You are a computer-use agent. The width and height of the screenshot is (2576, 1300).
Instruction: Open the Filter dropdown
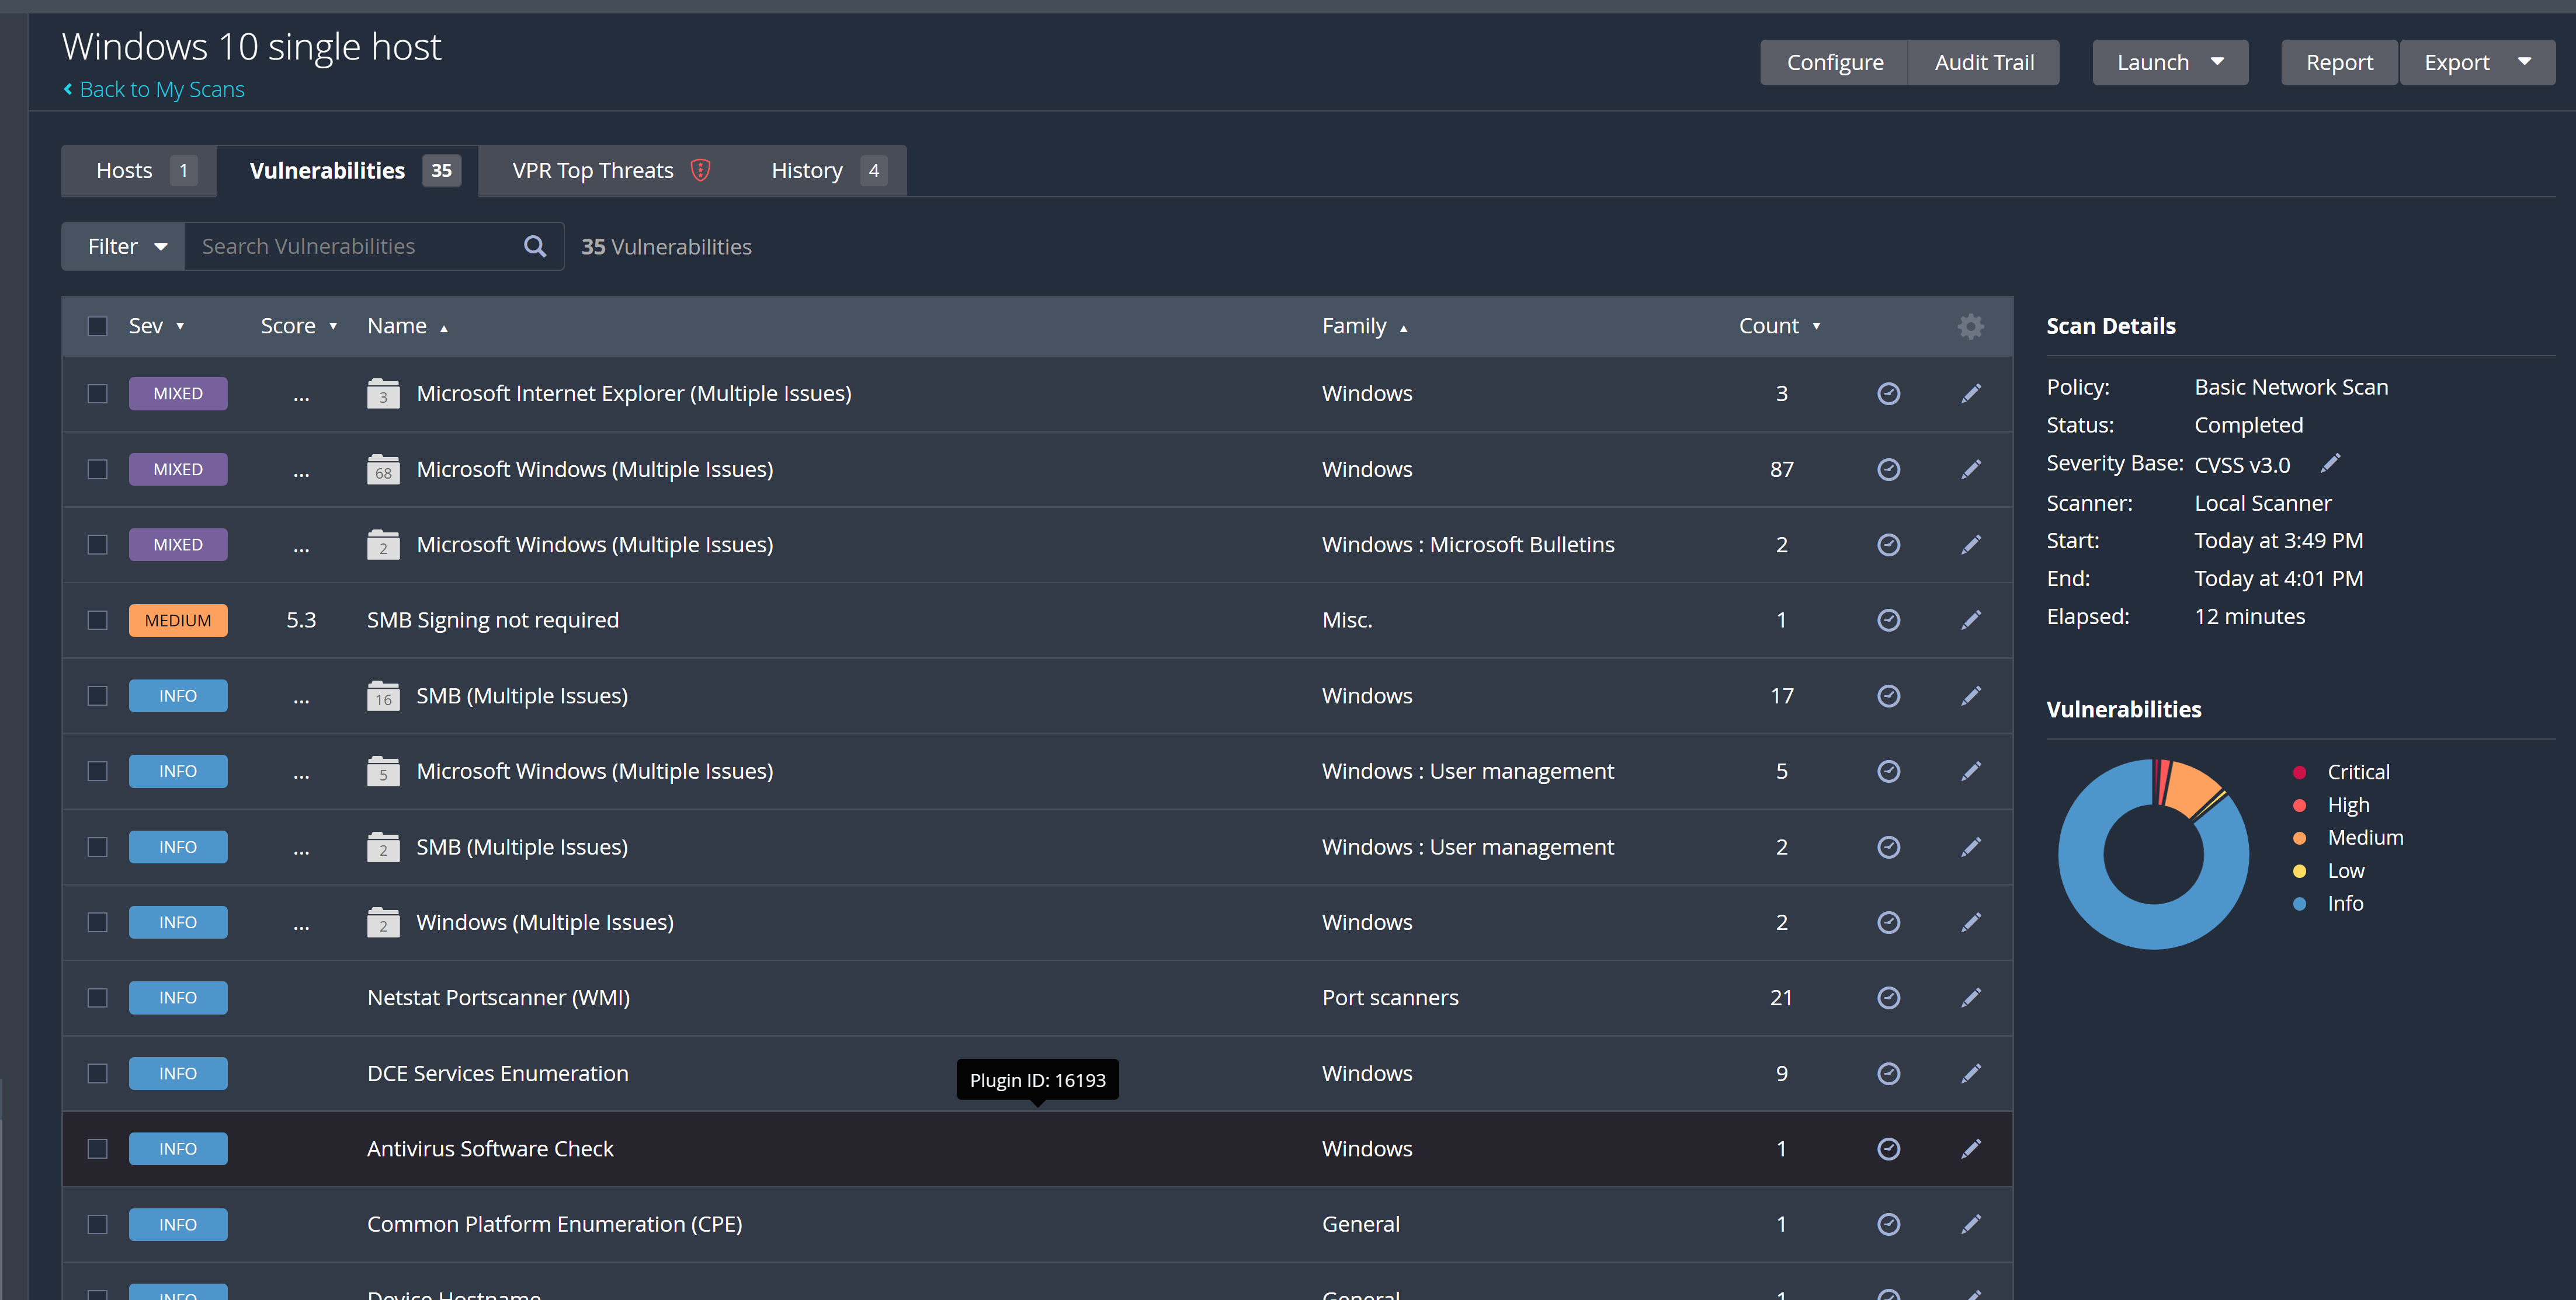tap(124, 246)
